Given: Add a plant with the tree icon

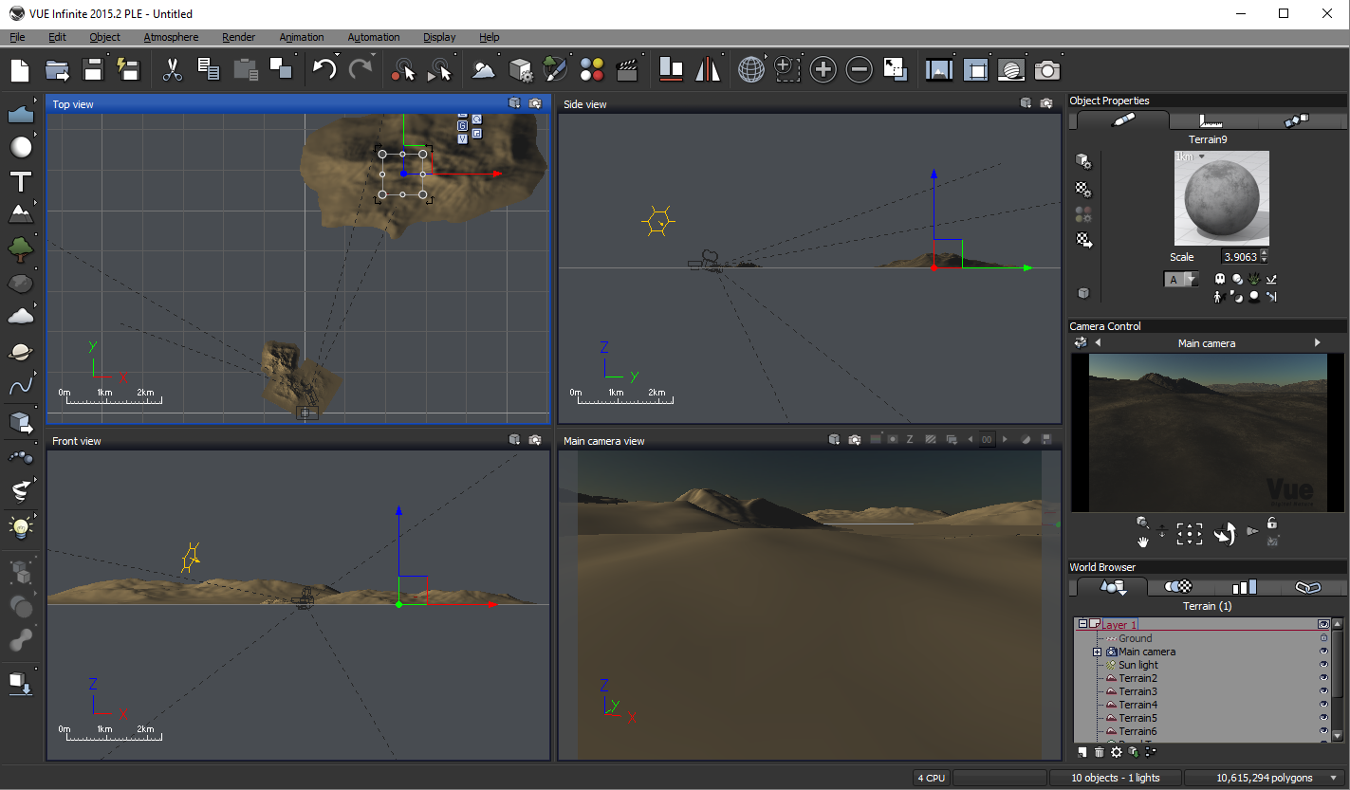Looking at the screenshot, I should coord(21,249).
